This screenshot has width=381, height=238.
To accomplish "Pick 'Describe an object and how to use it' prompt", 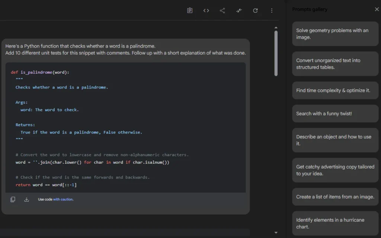I will 335,140.
